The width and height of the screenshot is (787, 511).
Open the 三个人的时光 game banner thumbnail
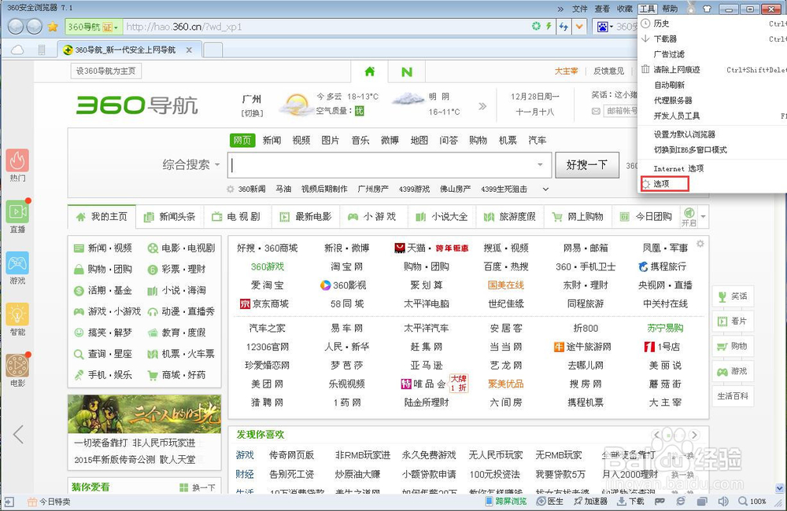[x=144, y=414]
